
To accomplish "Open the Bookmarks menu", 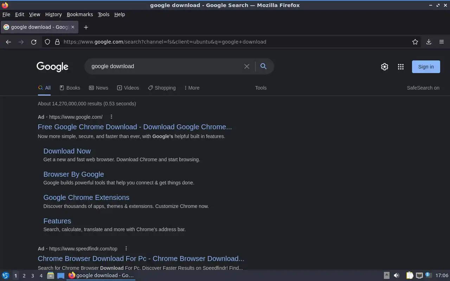I will 80,14.
